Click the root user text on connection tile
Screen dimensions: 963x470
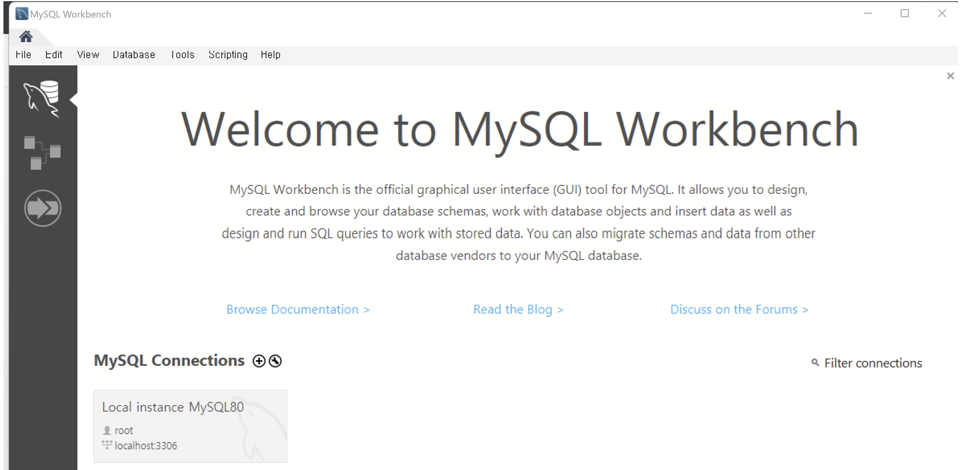pos(124,431)
